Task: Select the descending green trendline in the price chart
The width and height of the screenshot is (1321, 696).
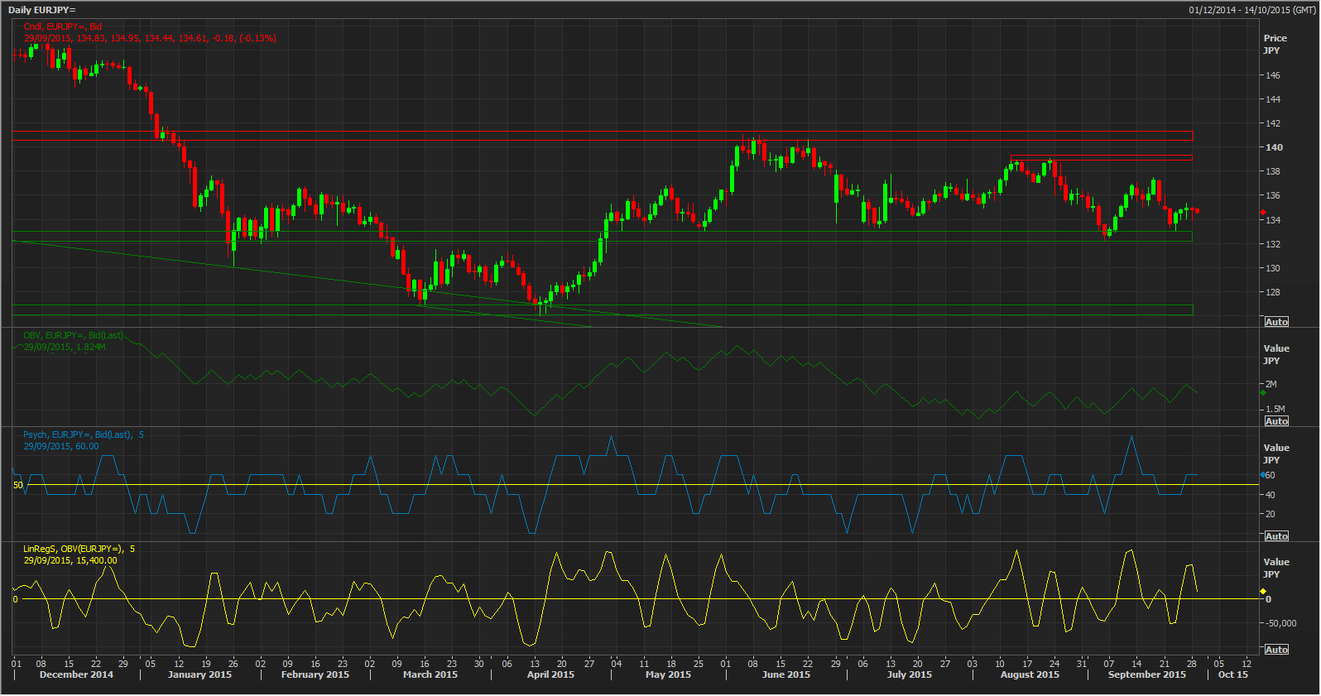Action: (x=367, y=283)
